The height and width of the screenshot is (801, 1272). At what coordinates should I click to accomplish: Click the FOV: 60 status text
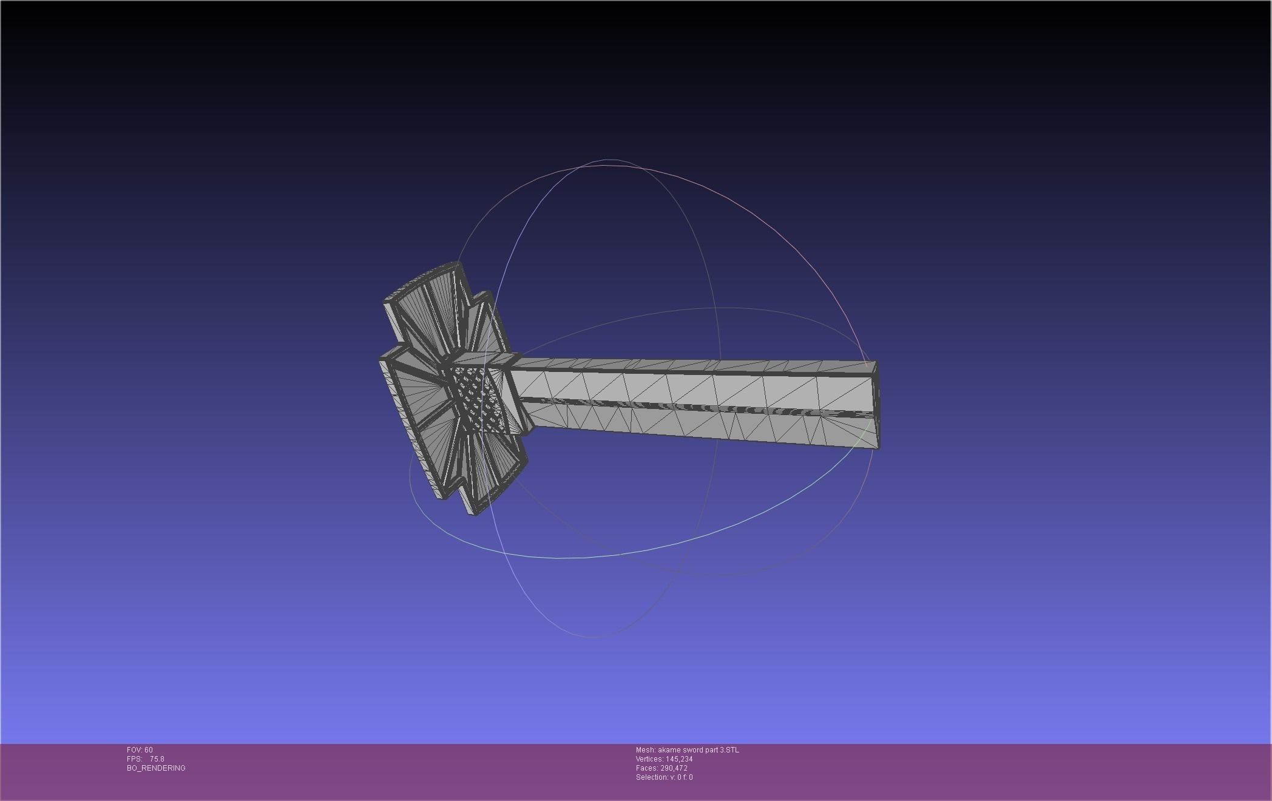[x=140, y=750]
